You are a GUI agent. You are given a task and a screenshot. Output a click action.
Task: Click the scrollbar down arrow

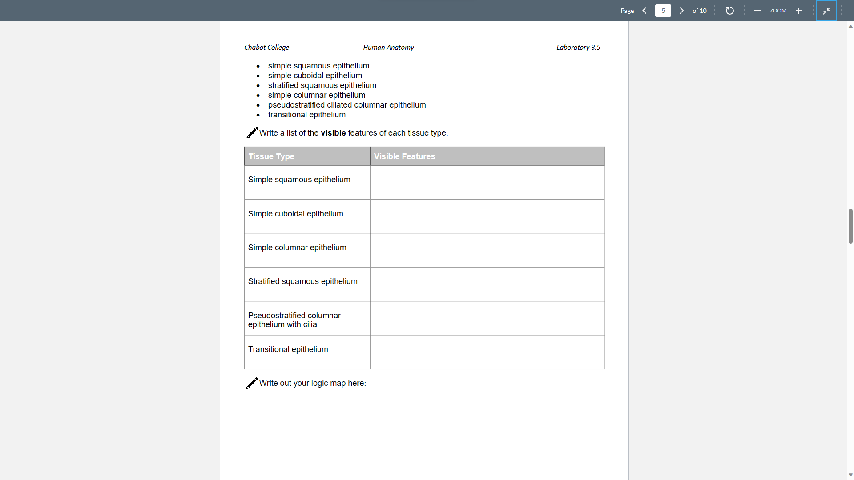coord(850,475)
